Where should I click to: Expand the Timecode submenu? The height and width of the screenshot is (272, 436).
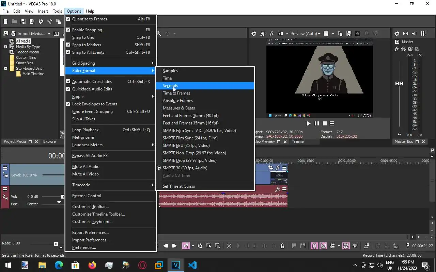click(x=111, y=185)
